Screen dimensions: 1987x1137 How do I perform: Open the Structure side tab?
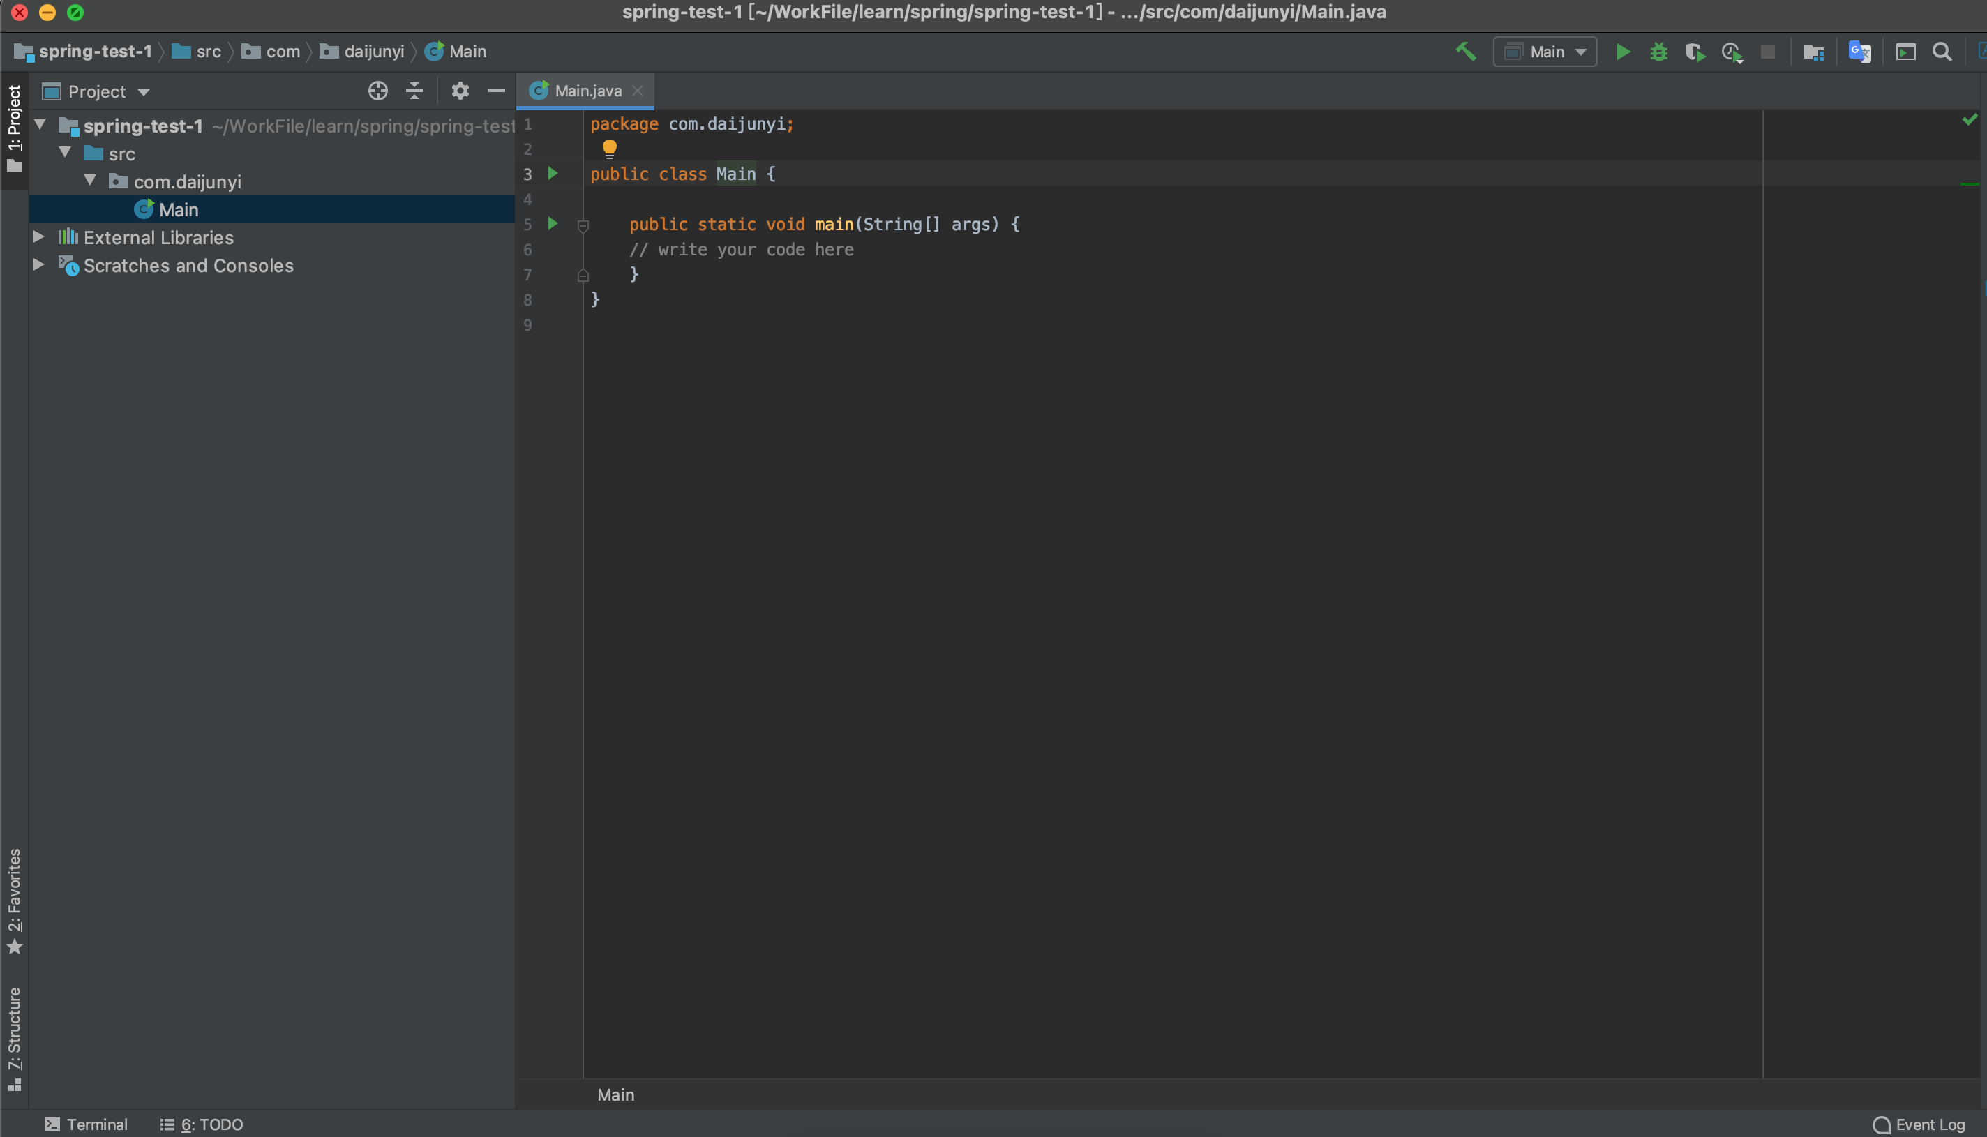tap(14, 1039)
